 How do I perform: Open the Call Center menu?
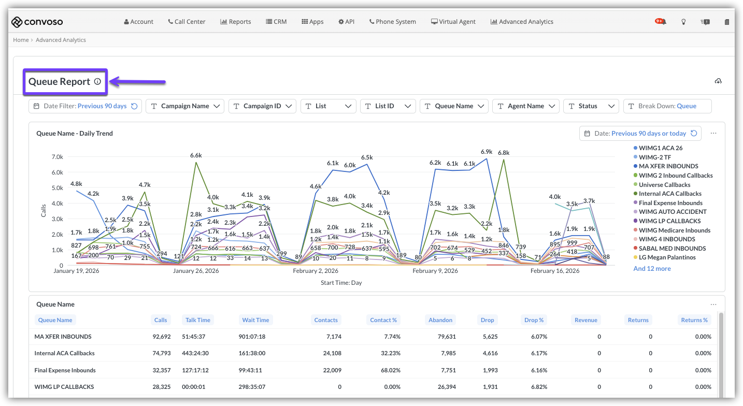click(x=187, y=22)
